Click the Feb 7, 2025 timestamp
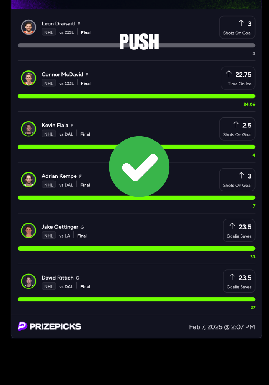The width and height of the screenshot is (269, 385). point(222,327)
